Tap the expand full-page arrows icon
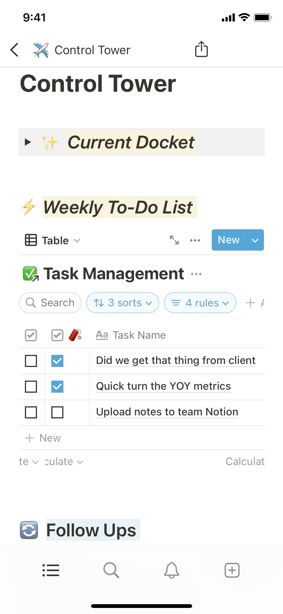This screenshot has width=283, height=614. pyautogui.click(x=174, y=240)
